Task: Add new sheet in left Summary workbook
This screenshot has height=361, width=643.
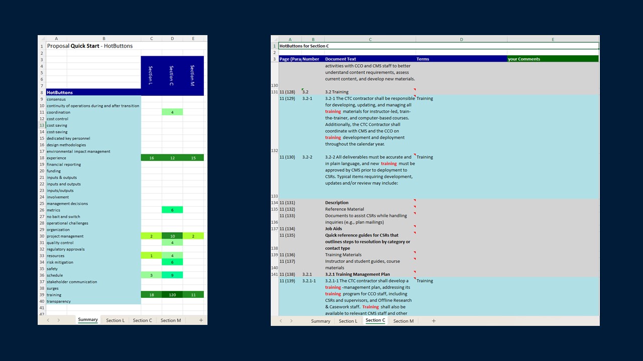Action: (x=201, y=320)
